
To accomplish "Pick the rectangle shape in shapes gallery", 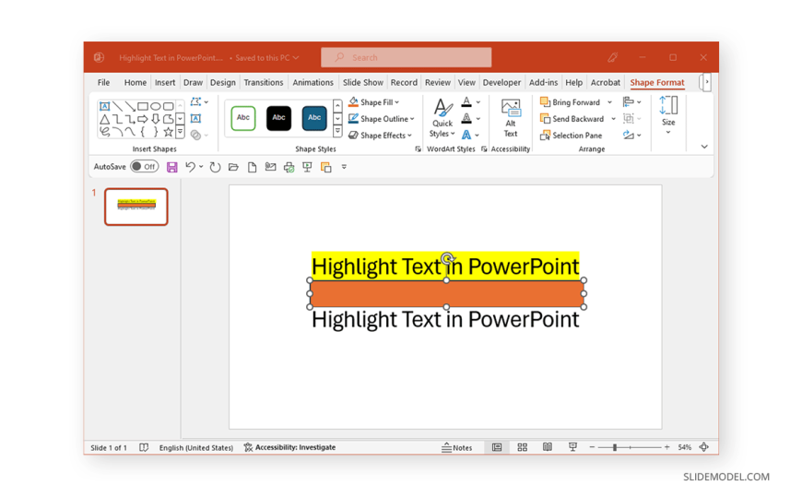I will tap(143, 106).
